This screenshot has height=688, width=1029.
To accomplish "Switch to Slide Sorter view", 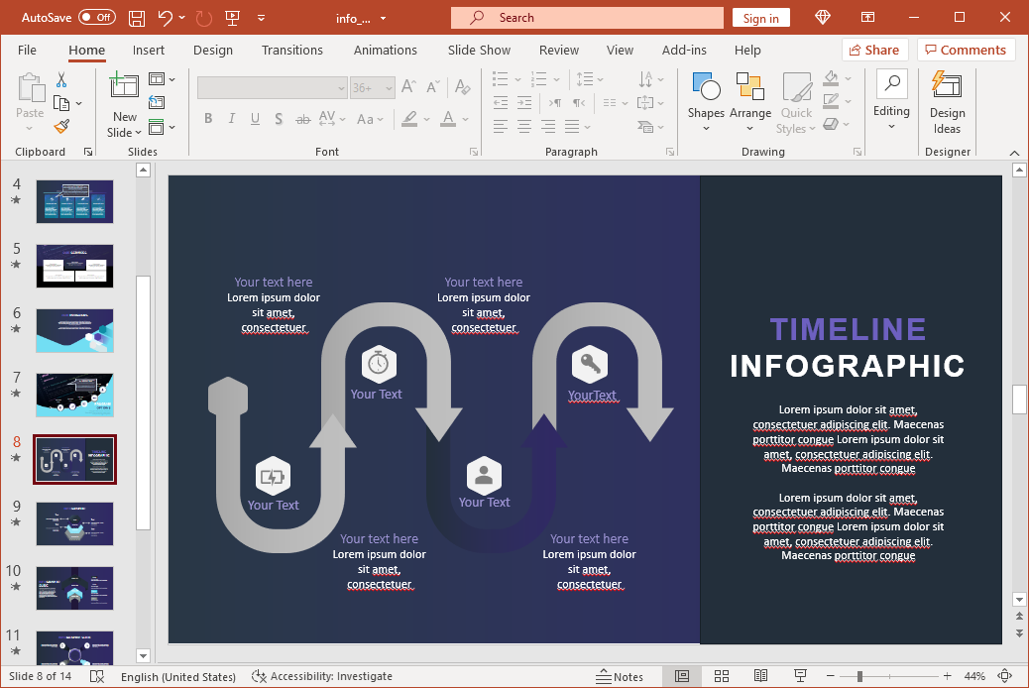I will tap(721, 676).
